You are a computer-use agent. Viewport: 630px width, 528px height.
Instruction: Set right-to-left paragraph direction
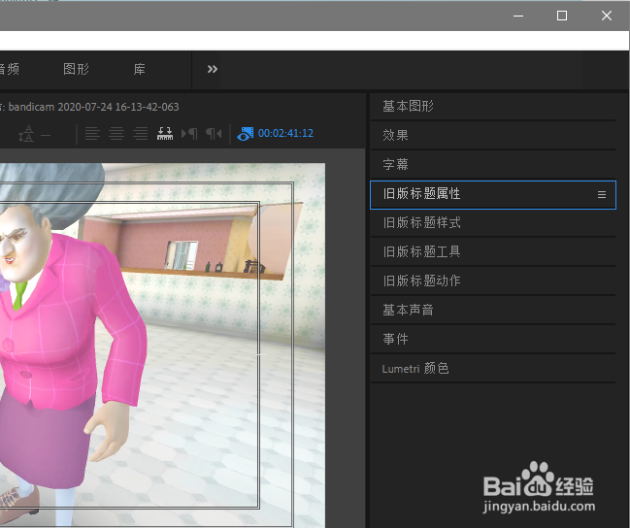click(x=214, y=133)
